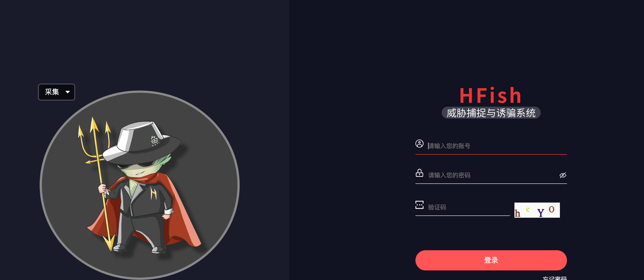This screenshot has height=280, width=644.
Task: Click the arrow beside 采集
Action: [68, 92]
